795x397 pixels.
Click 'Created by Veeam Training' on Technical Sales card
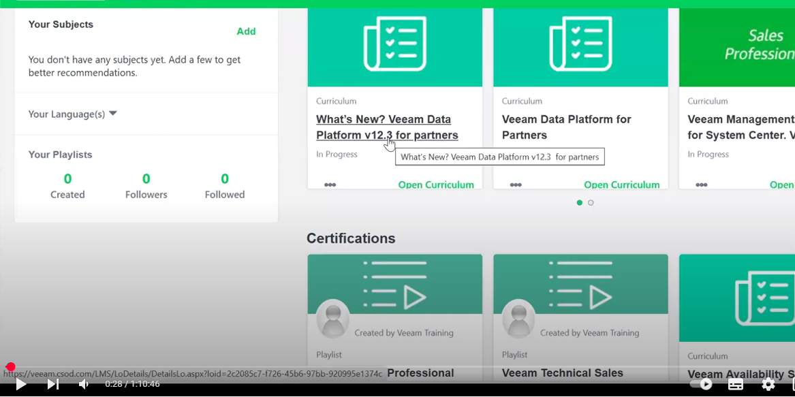pyautogui.click(x=590, y=333)
